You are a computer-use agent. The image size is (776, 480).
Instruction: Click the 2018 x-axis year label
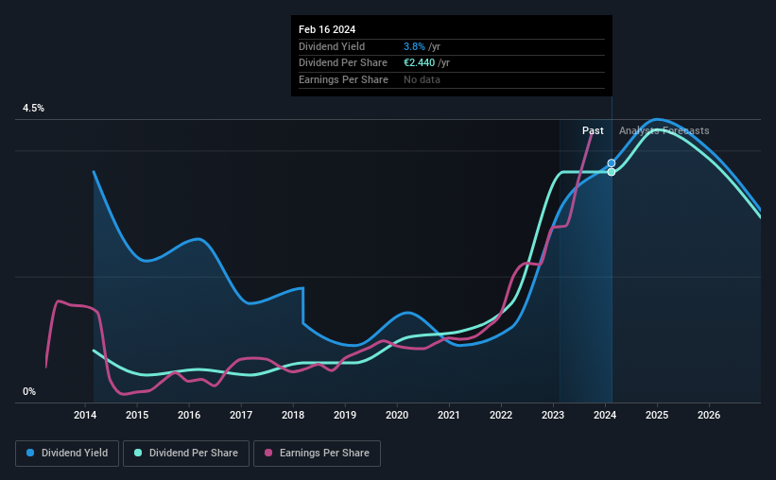click(x=293, y=415)
